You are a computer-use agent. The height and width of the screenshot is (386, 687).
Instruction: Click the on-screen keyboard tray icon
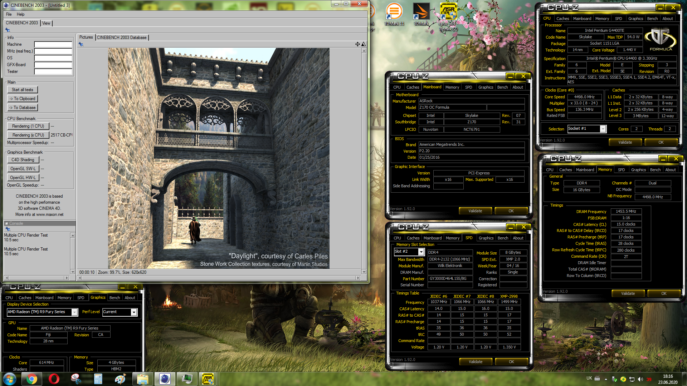pyautogui.click(x=598, y=378)
